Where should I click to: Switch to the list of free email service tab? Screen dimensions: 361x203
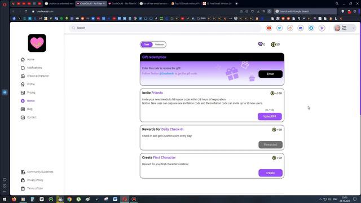(x=154, y=4)
